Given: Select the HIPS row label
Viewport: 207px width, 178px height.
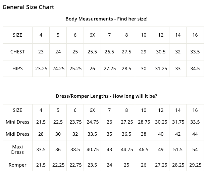Looking at the screenshot, I should 17,69.
